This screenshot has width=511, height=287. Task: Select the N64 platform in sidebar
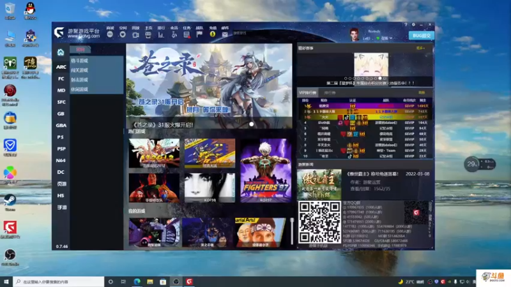tap(61, 161)
